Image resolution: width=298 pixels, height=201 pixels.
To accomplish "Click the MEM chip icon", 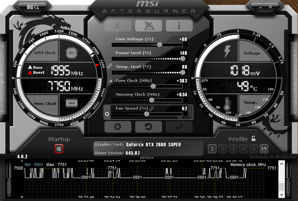I will click(71, 103).
